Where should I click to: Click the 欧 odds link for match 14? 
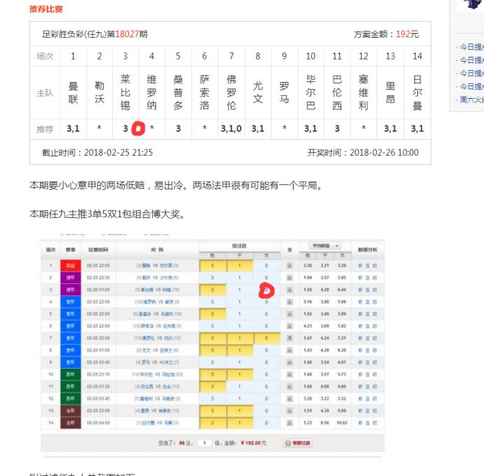coord(375,423)
